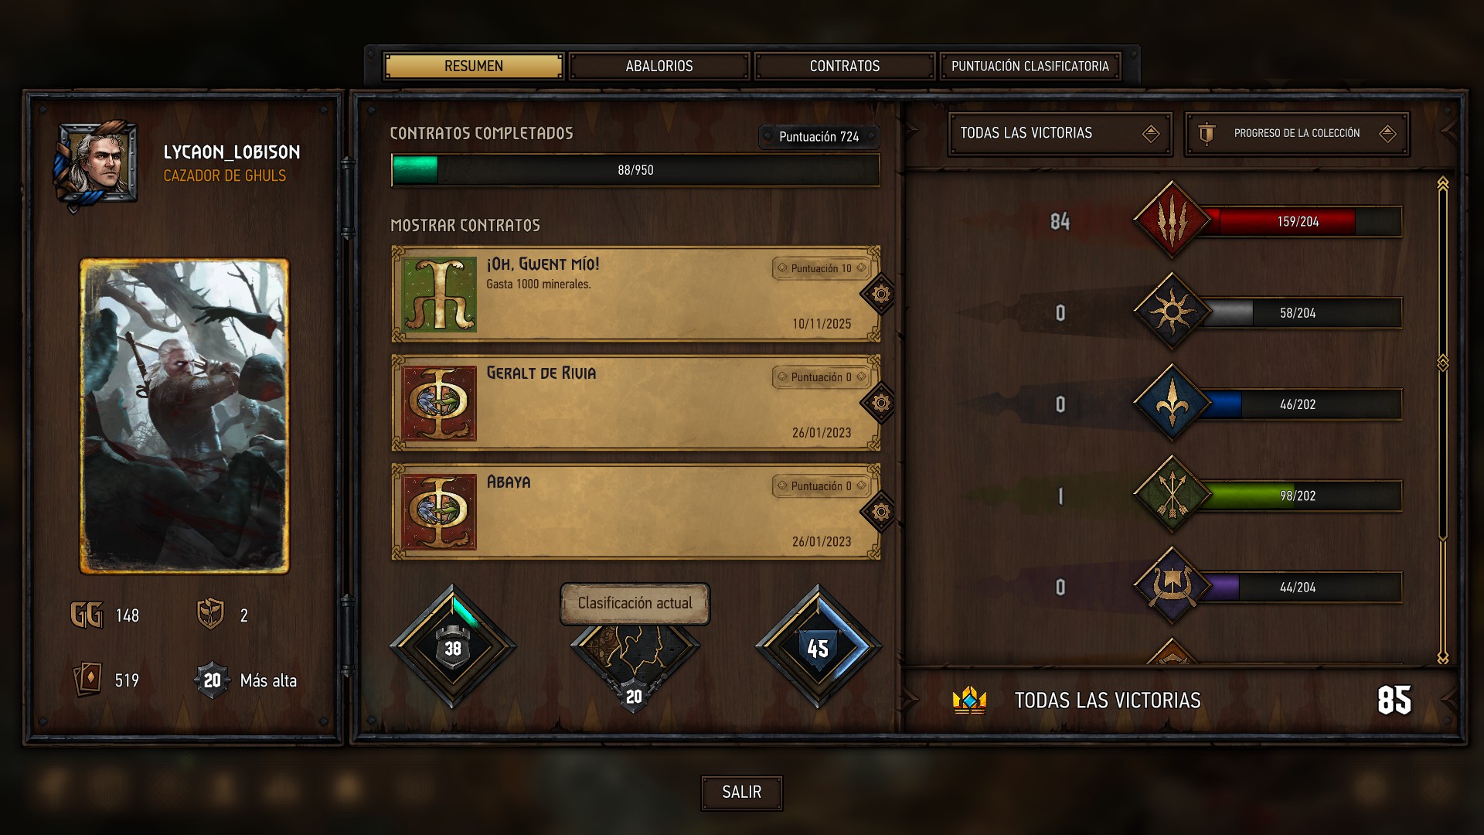This screenshot has height=835, width=1484.
Task: Click the prestige 45 shield badge
Action: coord(818,646)
